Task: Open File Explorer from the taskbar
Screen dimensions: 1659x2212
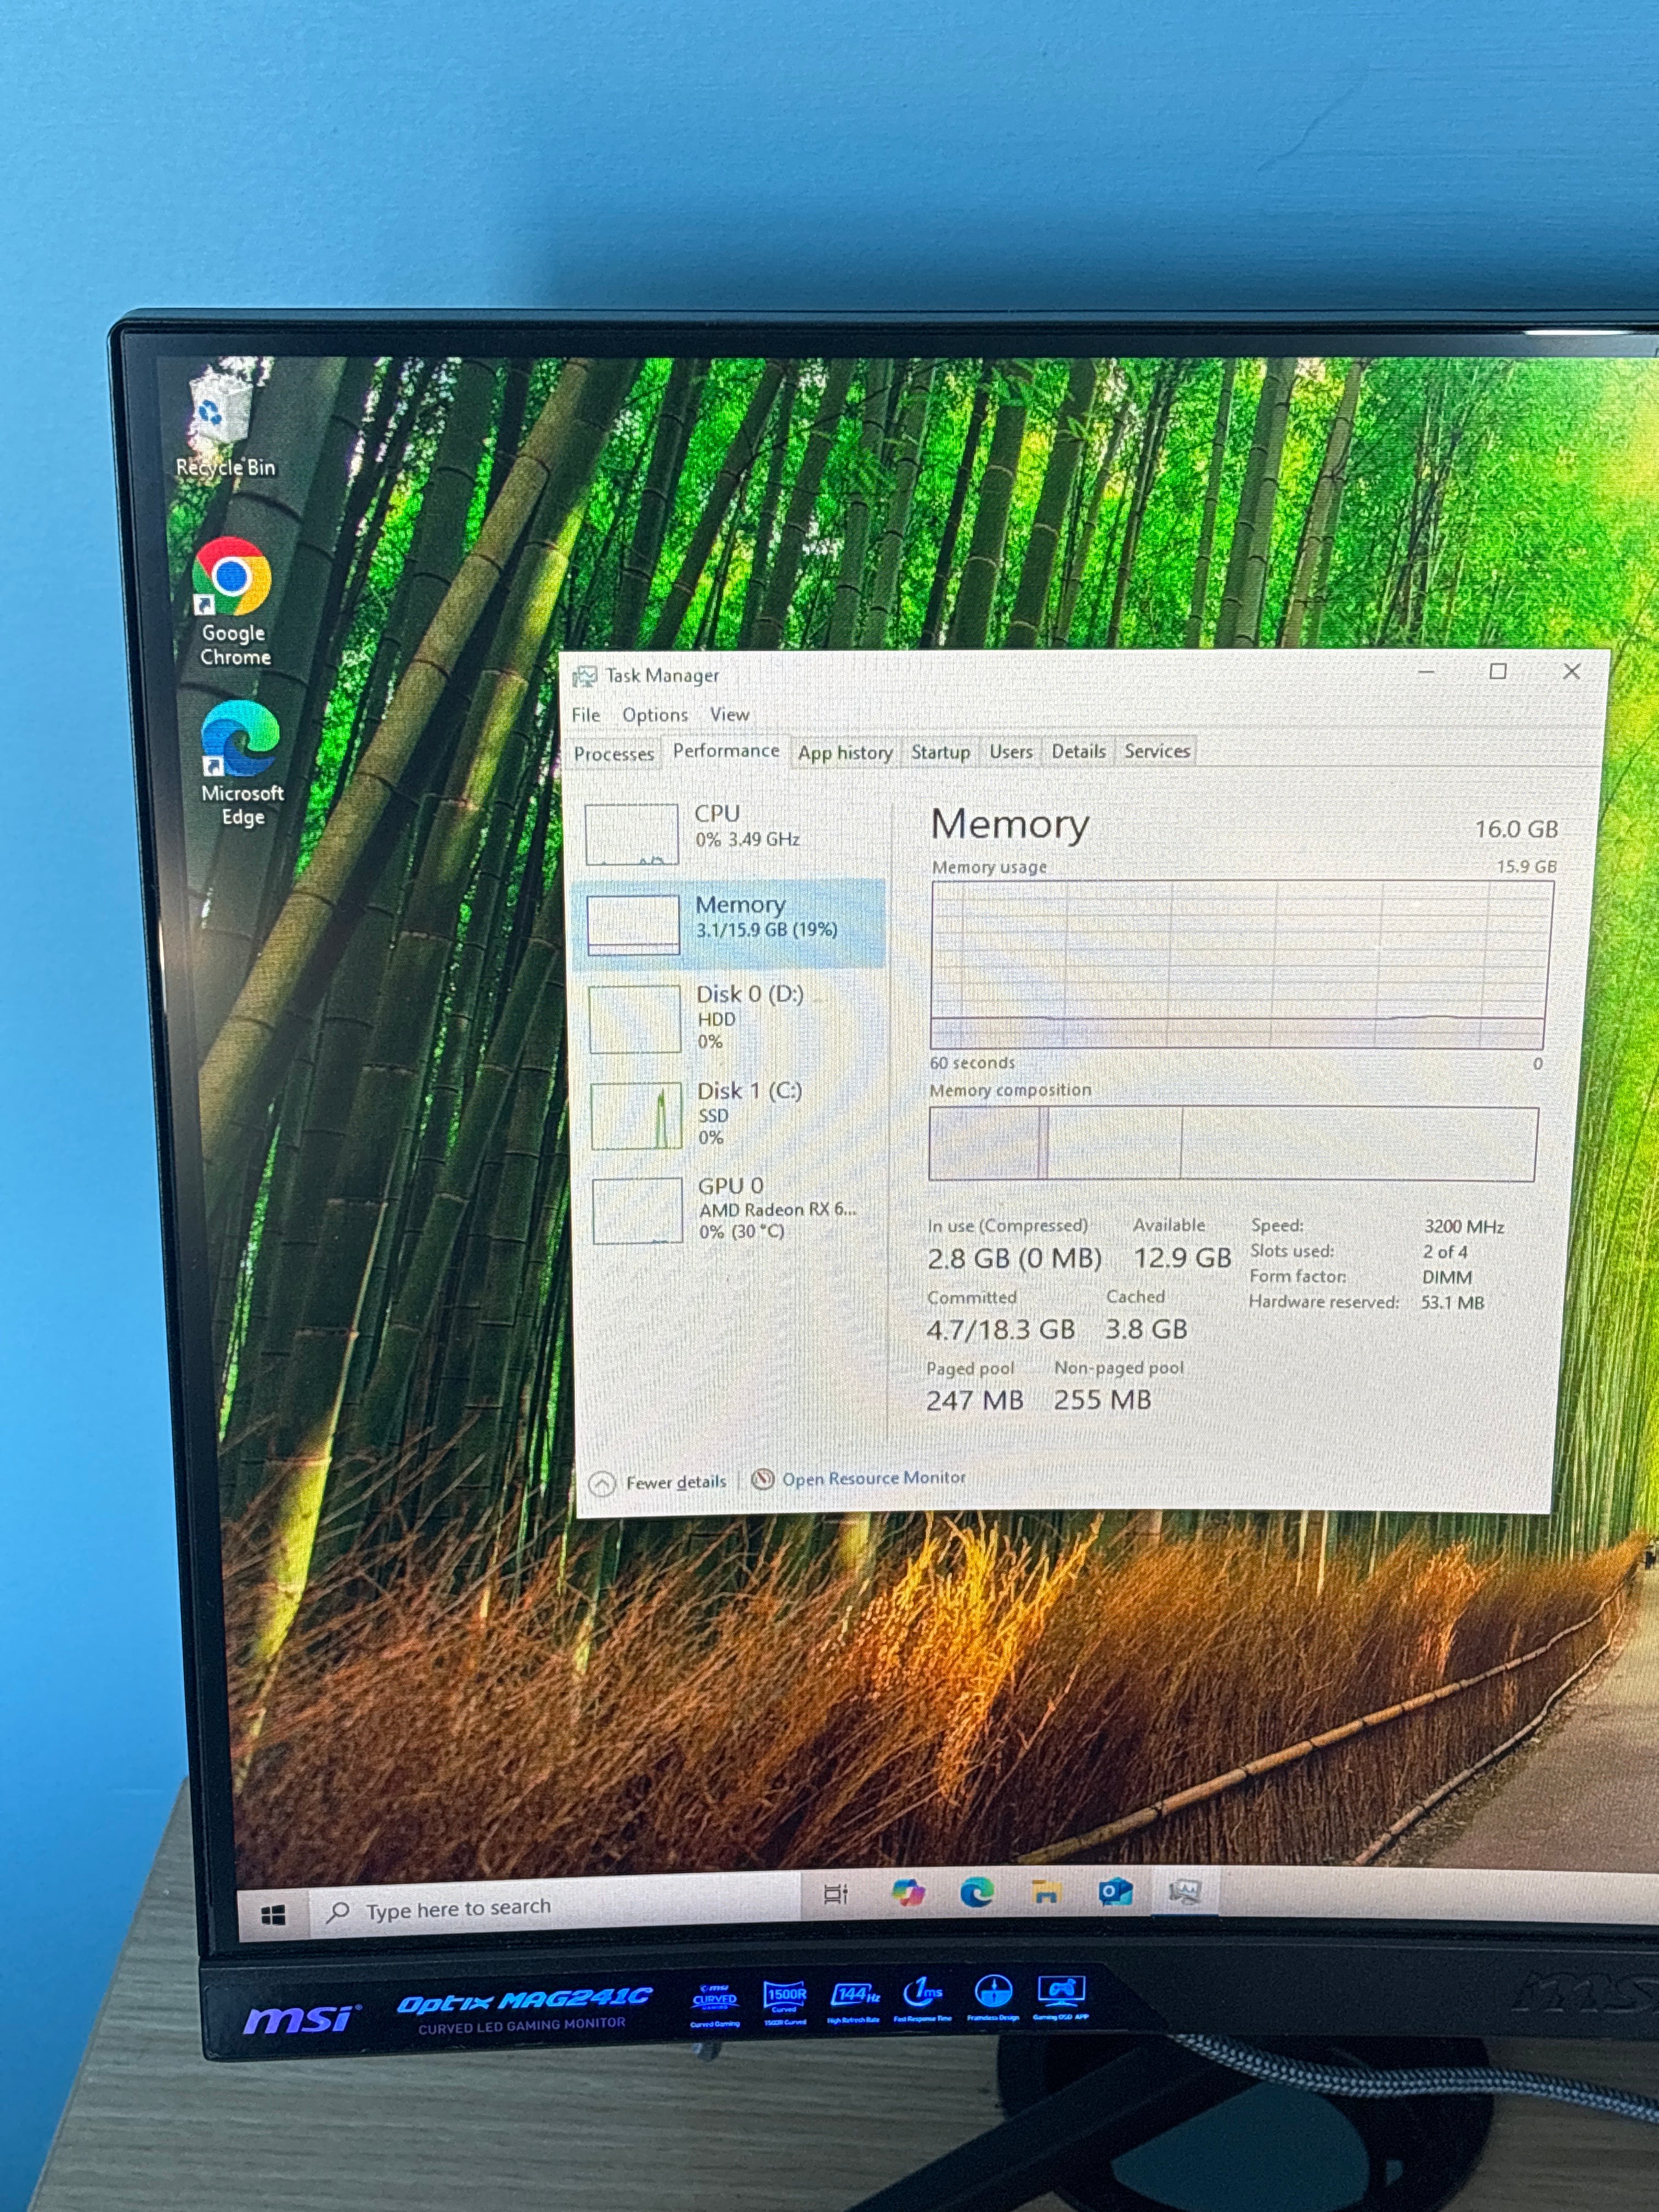Action: pyautogui.click(x=1046, y=1891)
